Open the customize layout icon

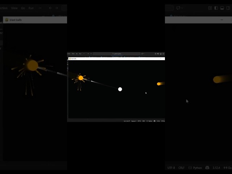(156, 54)
